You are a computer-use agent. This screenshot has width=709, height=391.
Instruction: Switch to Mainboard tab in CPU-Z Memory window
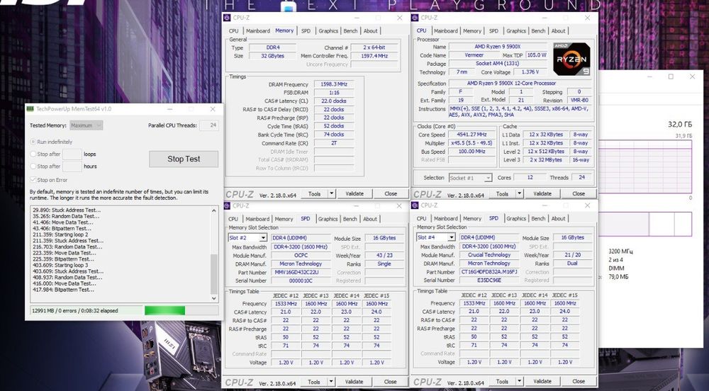point(258,30)
